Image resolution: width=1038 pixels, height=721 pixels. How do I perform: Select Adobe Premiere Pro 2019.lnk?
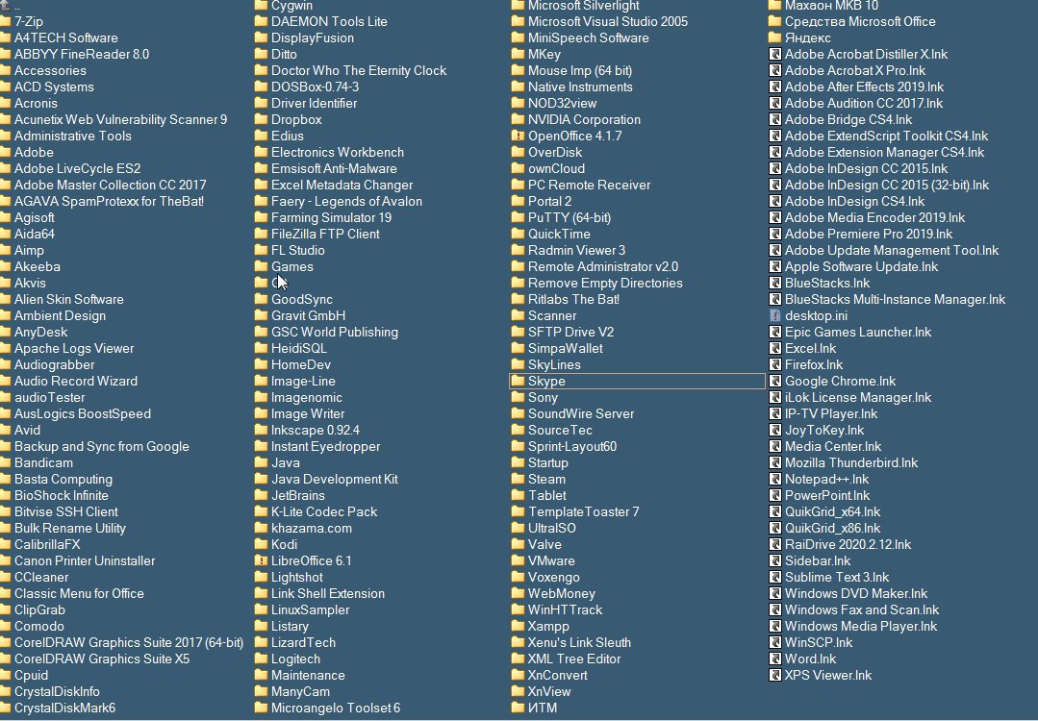[869, 235]
